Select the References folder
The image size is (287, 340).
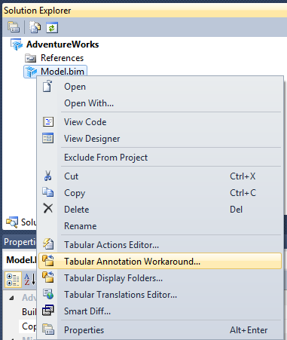pyautogui.click(x=62, y=58)
